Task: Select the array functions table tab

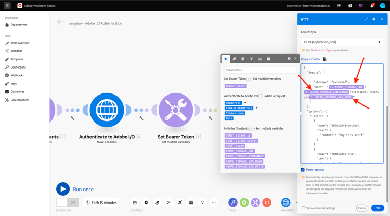Action: click(x=268, y=59)
